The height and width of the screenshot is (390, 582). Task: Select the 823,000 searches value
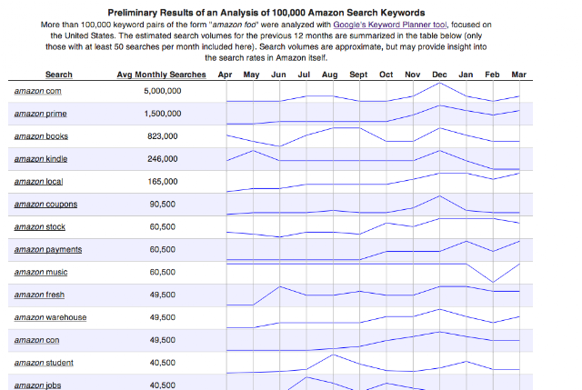(x=163, y=136)
